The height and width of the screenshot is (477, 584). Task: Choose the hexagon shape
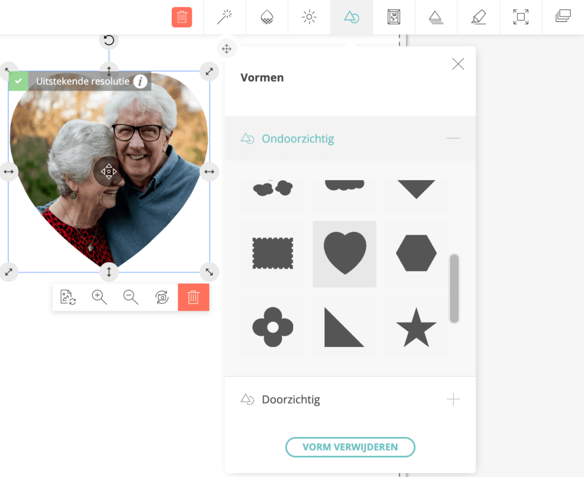point(416,252)
